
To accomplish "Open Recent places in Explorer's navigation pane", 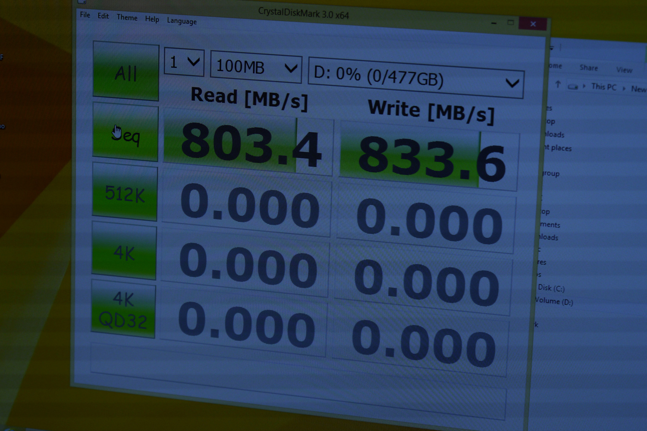I will (558, 148).
